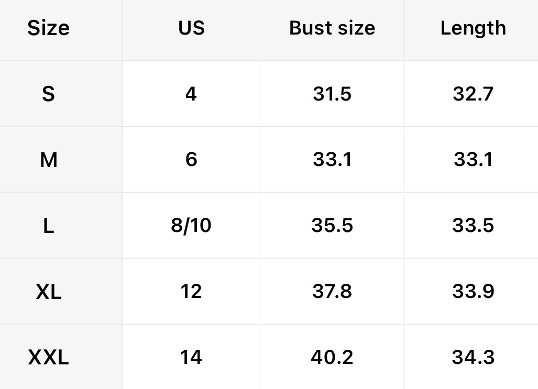Click the Bust size column header
Screen dimensions: 538x389
(x=332, y=28)
